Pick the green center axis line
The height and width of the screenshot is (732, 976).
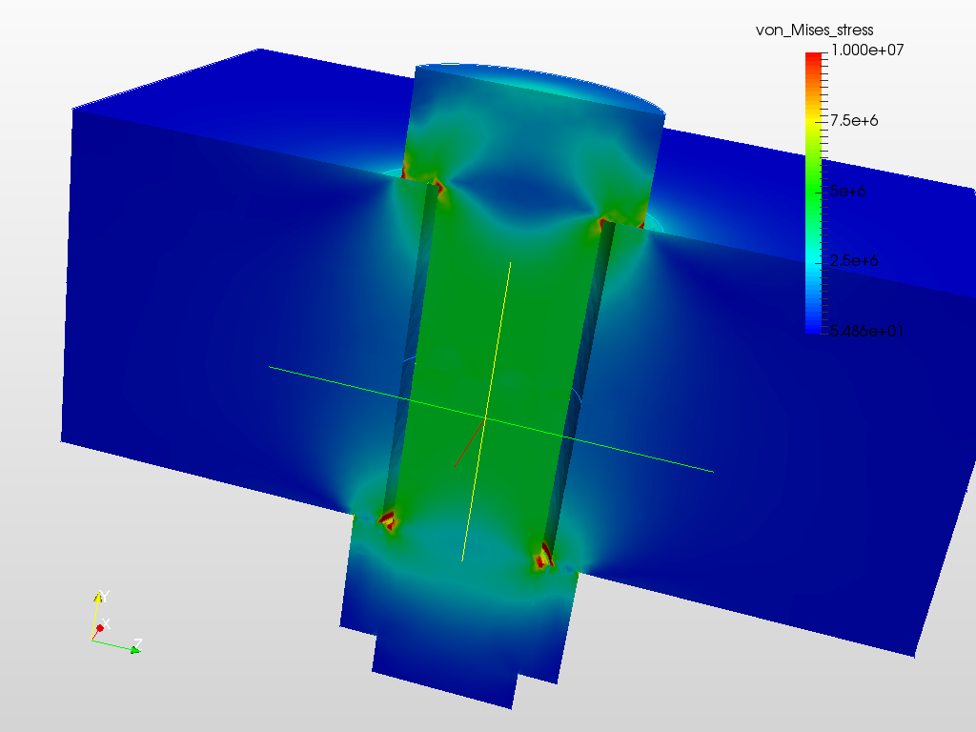491,419
